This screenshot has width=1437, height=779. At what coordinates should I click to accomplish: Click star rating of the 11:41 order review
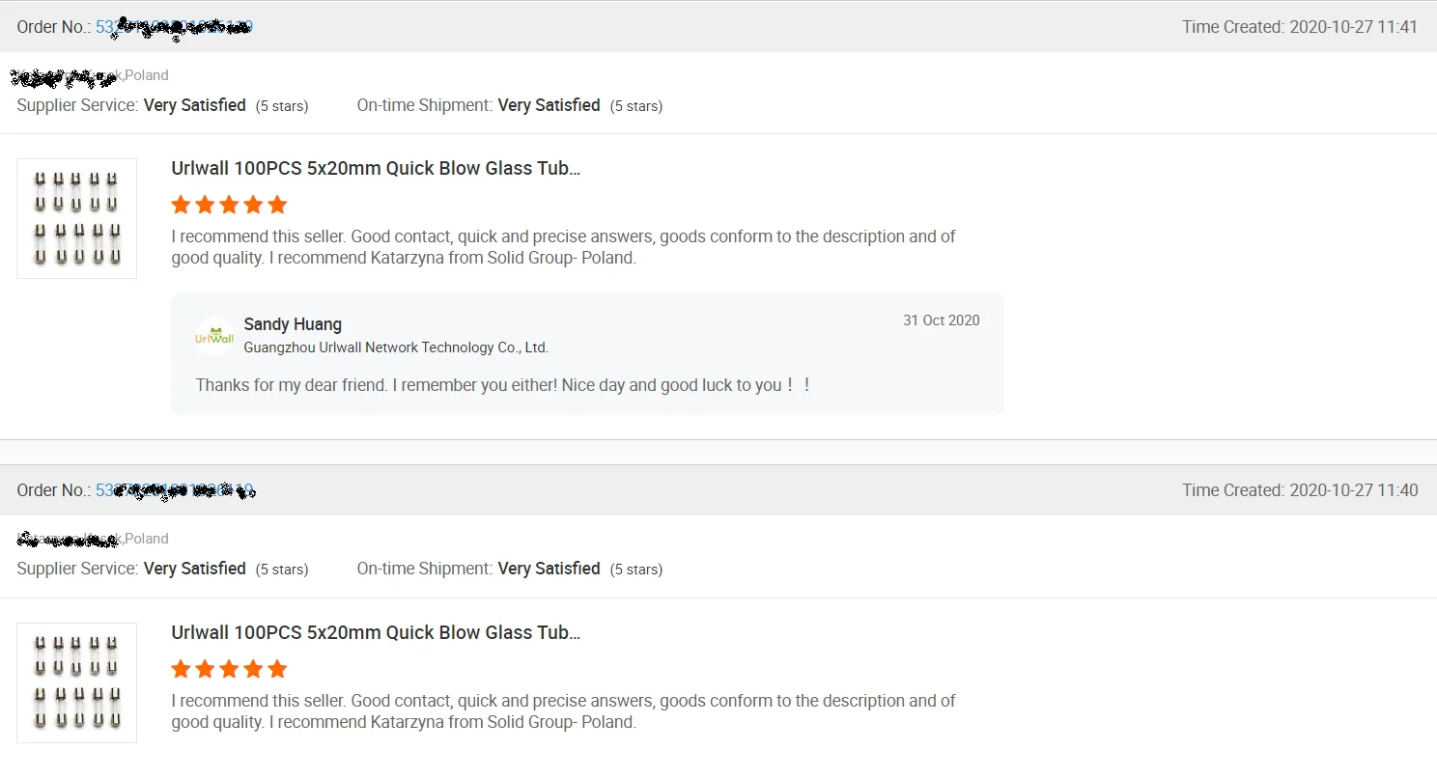point(229,205)
